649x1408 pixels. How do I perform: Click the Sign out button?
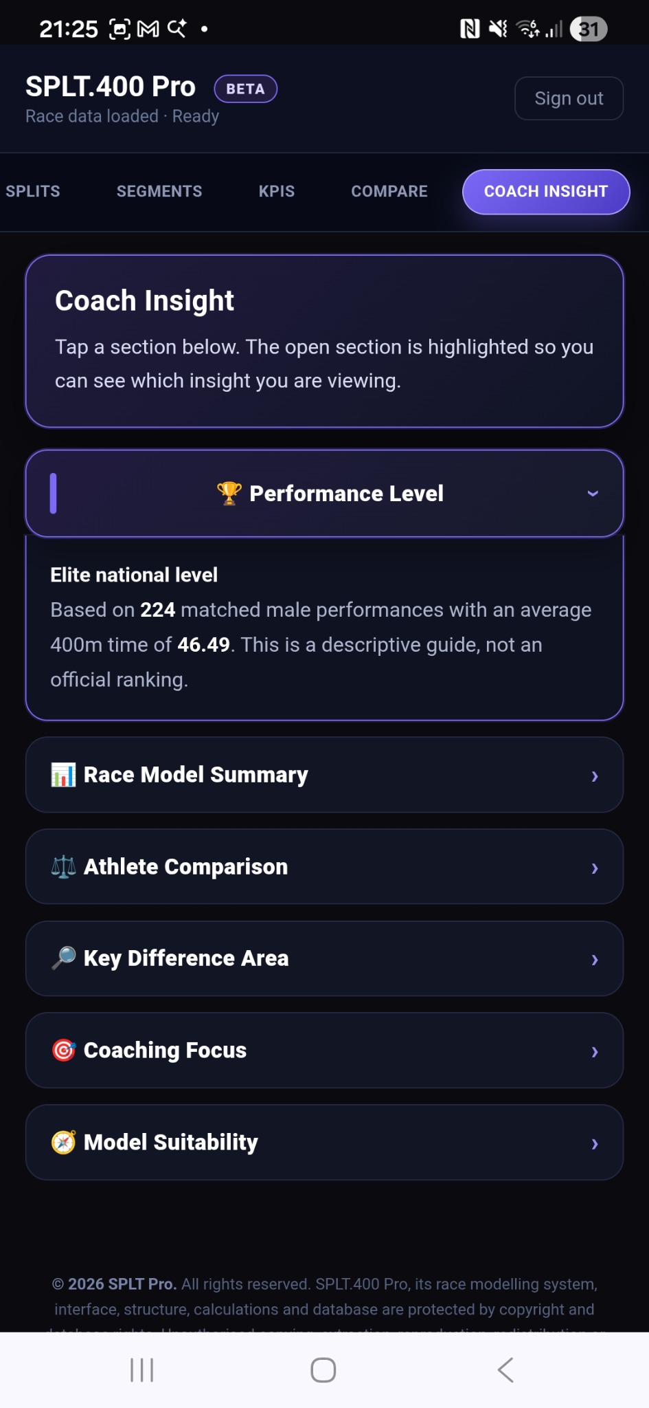click(x=569, y=98)
